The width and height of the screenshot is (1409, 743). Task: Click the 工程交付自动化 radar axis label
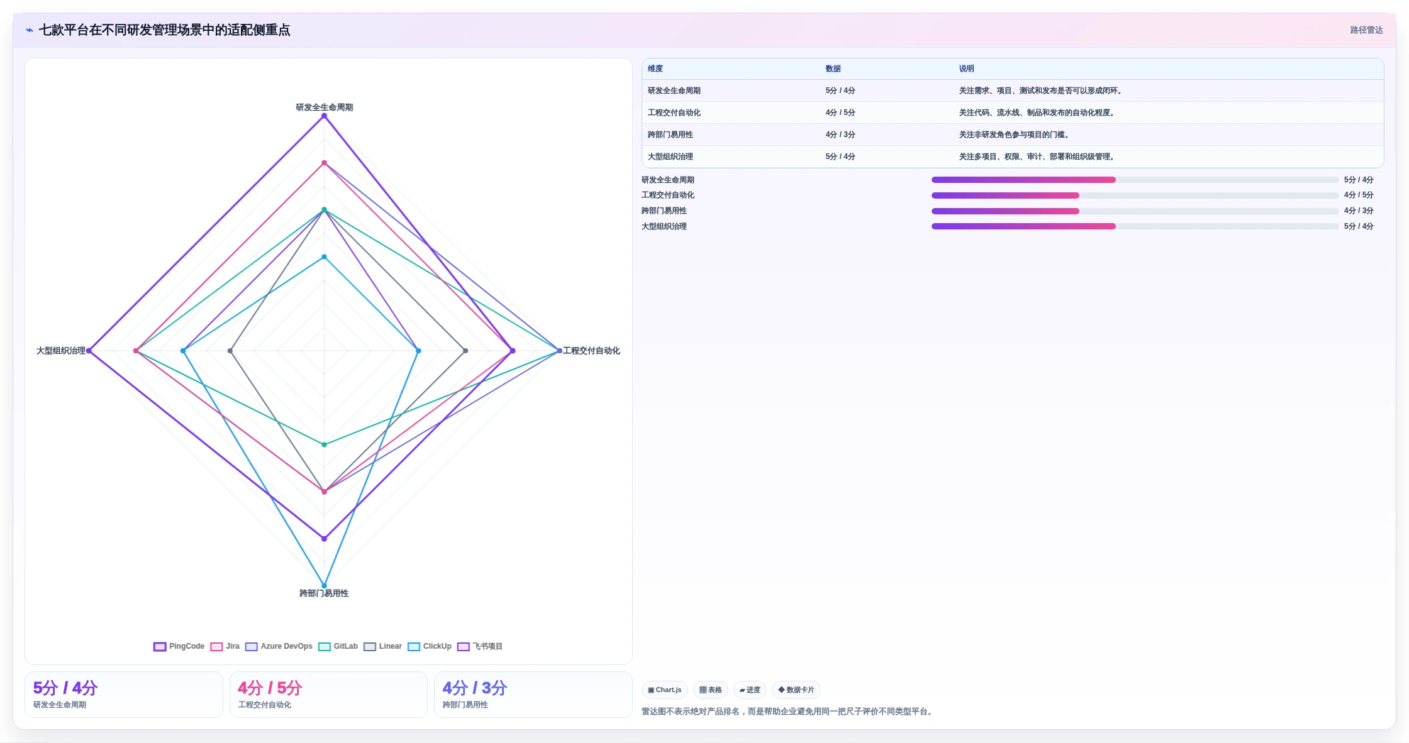click(591, 351)
